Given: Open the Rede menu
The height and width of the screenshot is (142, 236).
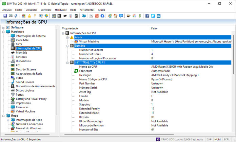Looking at the screenshot, I should pyautogui.click(x=73, y=10).
